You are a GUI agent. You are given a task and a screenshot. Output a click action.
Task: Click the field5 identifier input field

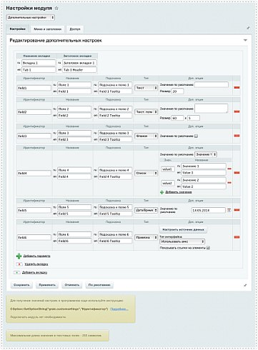pos(34,210)
